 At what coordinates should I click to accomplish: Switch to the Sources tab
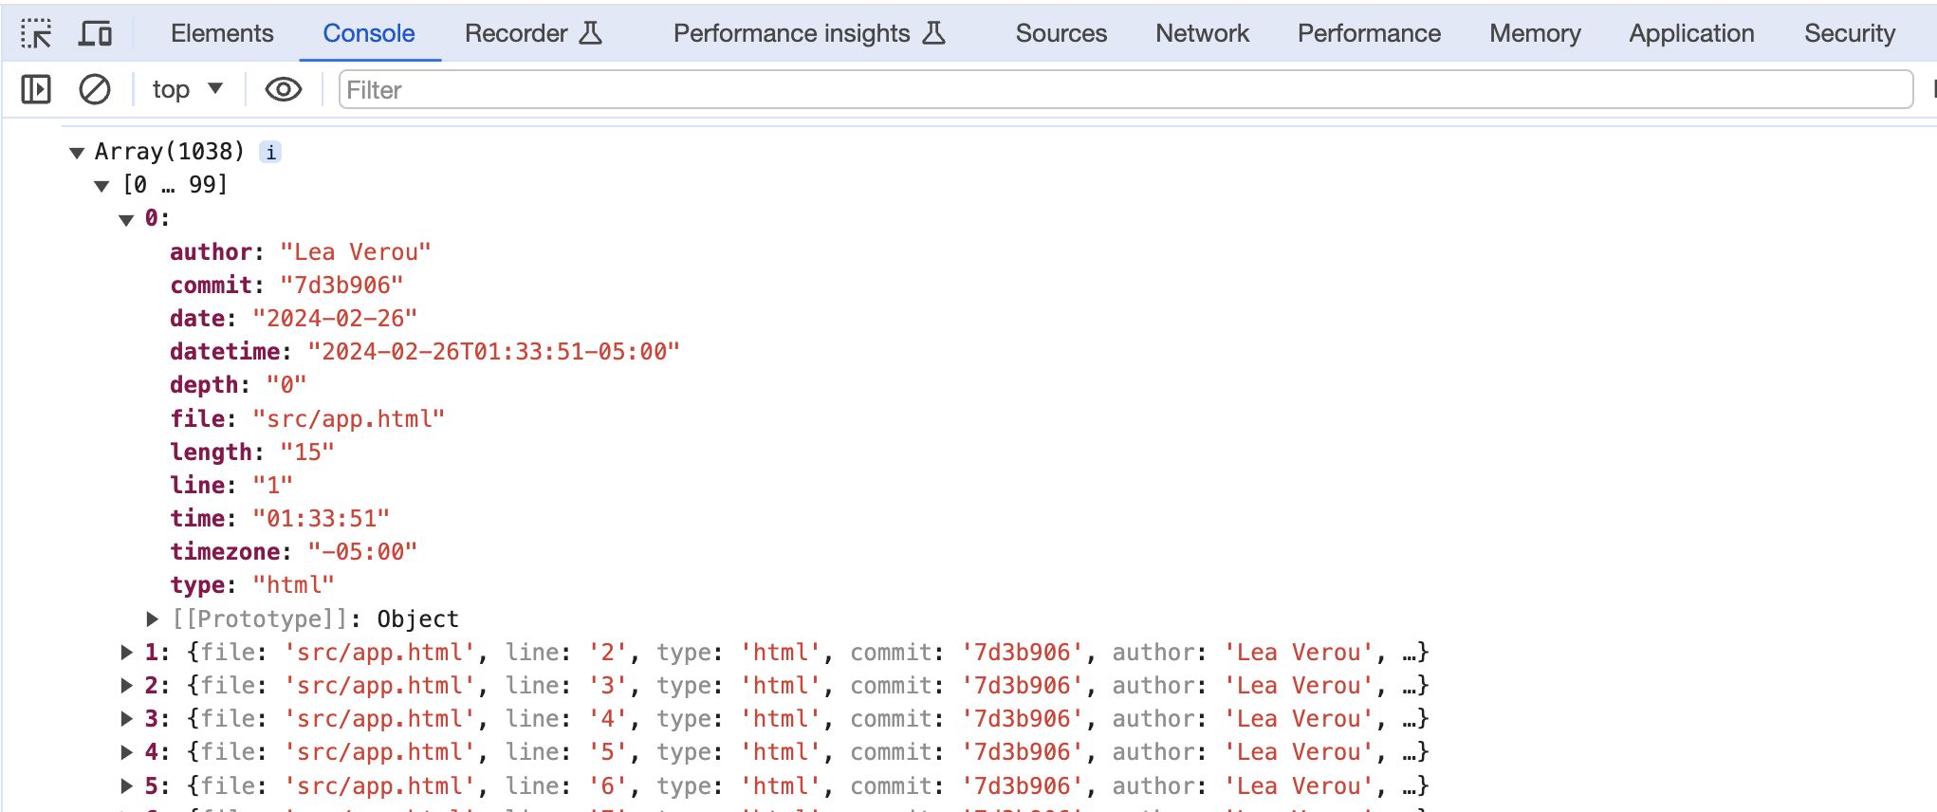pyautogui.click(x=1061, y=33)
